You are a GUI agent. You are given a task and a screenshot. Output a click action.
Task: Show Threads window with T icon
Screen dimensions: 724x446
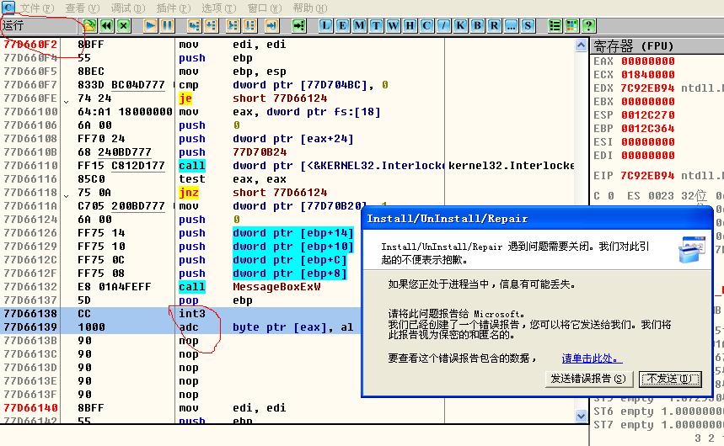coord(376,25)
